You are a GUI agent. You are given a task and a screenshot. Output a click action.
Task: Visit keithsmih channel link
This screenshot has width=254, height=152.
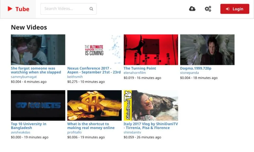[x=75, y=77]
